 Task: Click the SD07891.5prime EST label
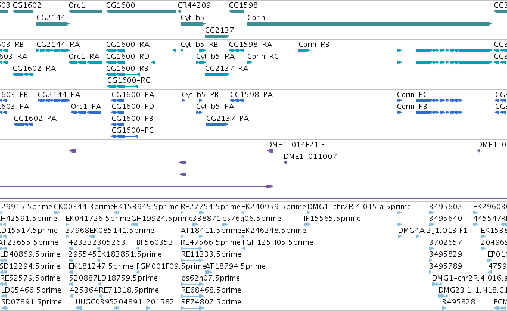point(32,302)
